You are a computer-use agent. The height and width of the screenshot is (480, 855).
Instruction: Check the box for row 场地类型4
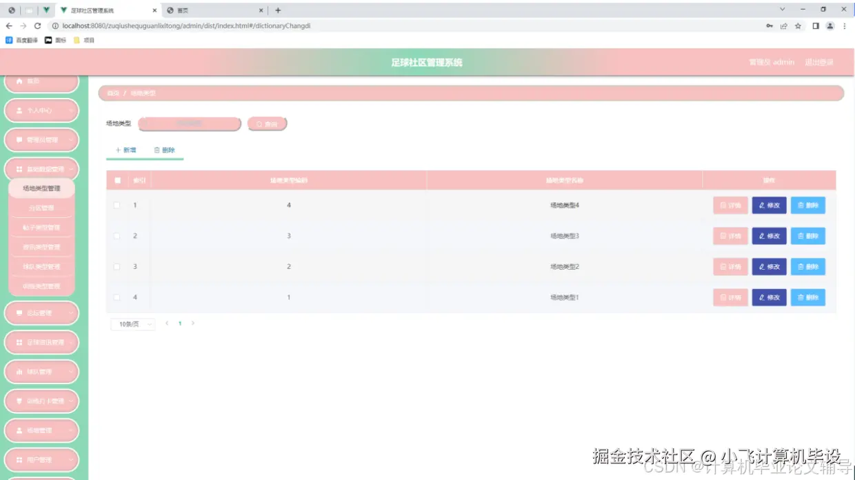pos(117,205)
